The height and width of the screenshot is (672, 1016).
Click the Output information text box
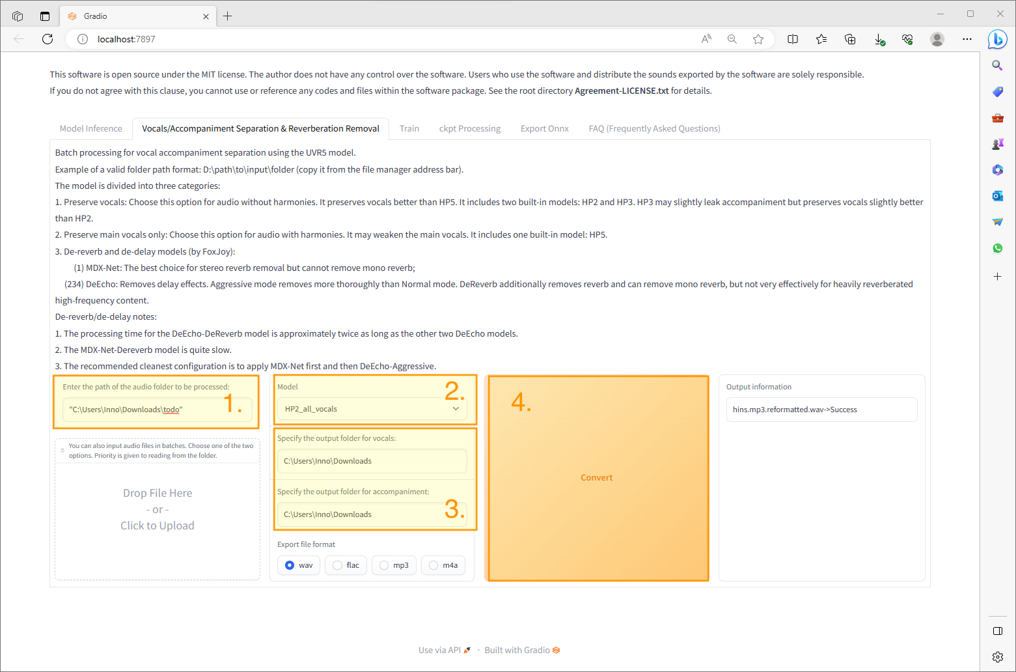(x=821, y=410)
